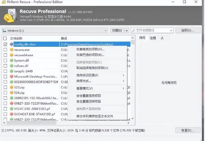Open the scan button dropdown arrow
The image size is (205, 141).
(x=127, y=31)
